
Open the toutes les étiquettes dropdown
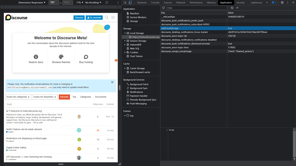point(45,97)
